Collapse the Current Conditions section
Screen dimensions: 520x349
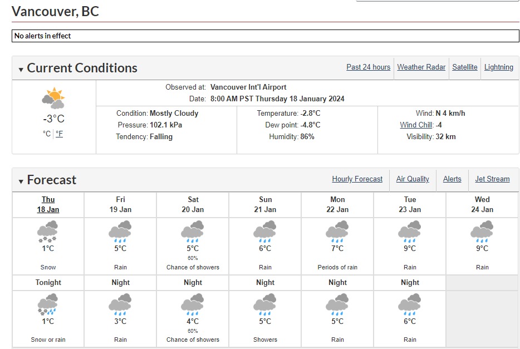21,70
